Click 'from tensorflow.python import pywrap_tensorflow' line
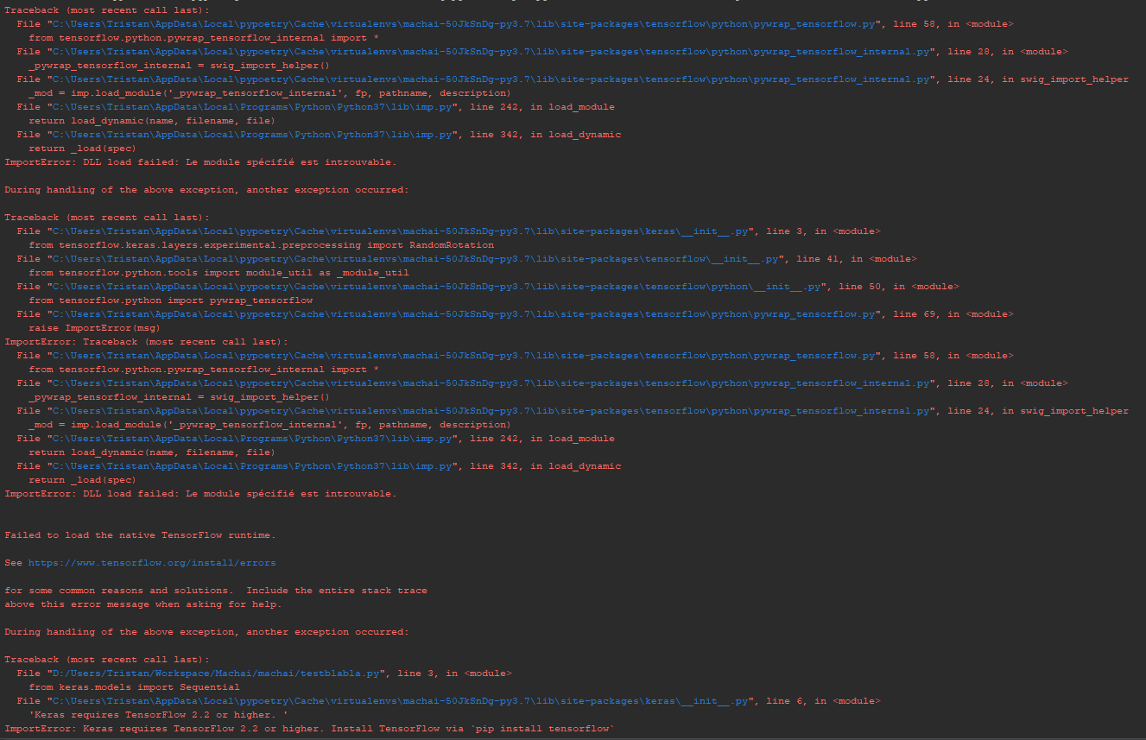1146x740 pixels. [x=170, y=300]
